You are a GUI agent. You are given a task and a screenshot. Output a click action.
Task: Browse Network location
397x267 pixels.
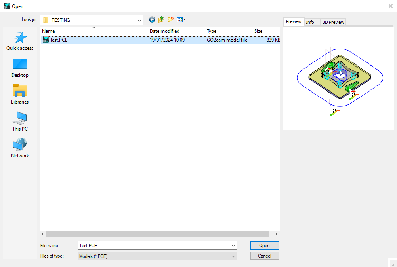click(x=20, y=148)
